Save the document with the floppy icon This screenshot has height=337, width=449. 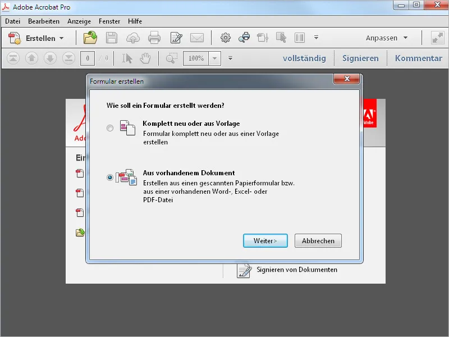tap(111, 38)
